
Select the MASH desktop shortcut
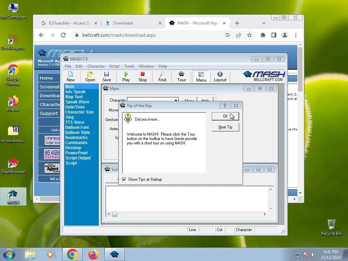(x=13, y=197)
